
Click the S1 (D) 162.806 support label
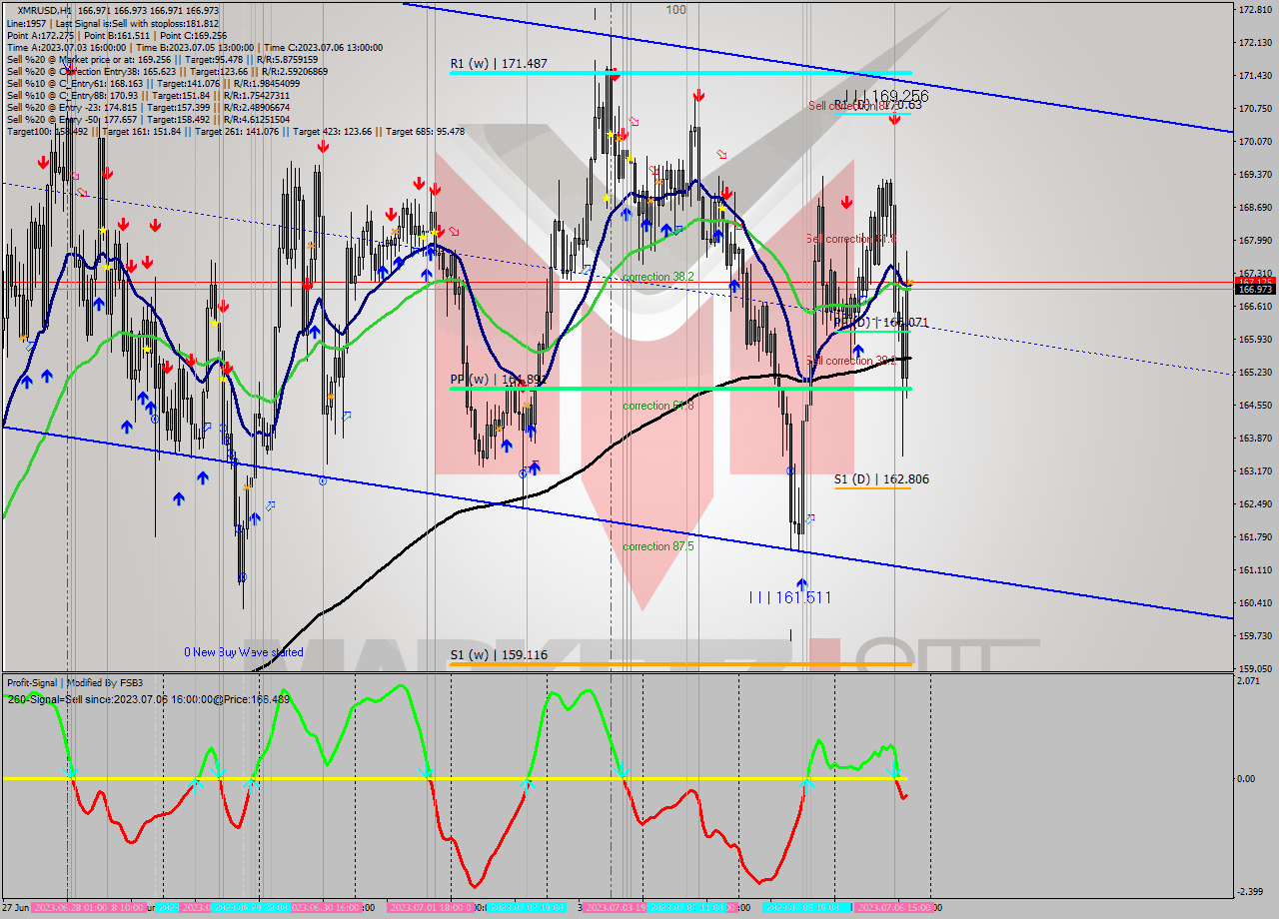pyautogui.click(x=881, y=479)
